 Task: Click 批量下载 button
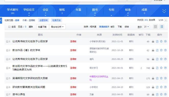coord(42,27)
